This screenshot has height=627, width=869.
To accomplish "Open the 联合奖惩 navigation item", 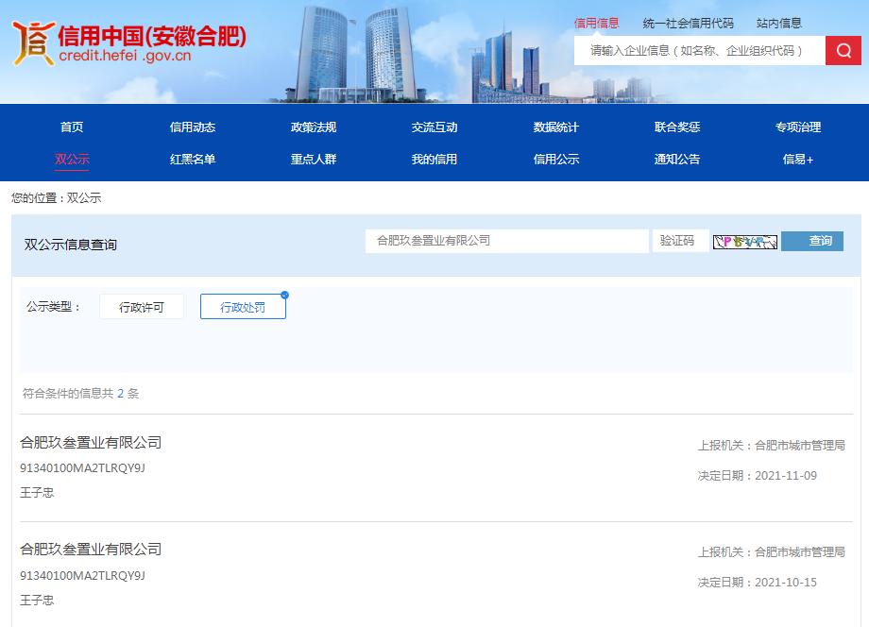I will point(677,127).
